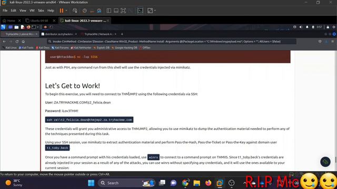Take a VM snapshot with clock icon
This screenshot has width=337, height=189.
(x=85, y=10)
